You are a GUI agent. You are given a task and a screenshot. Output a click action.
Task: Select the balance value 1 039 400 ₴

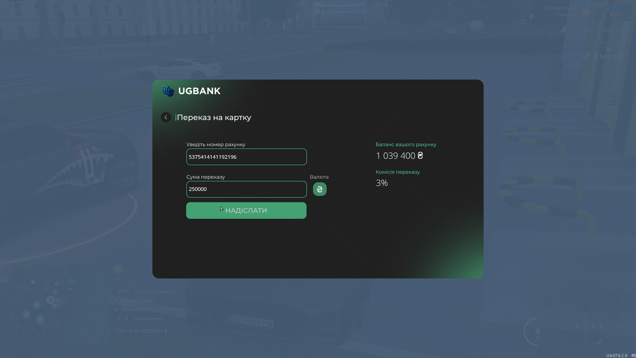pyautogui.click(x=399, y=156)
